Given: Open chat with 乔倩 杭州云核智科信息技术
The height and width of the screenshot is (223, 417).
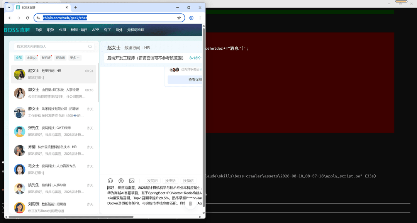Looking at the screenshot, I should coord(54,150).
